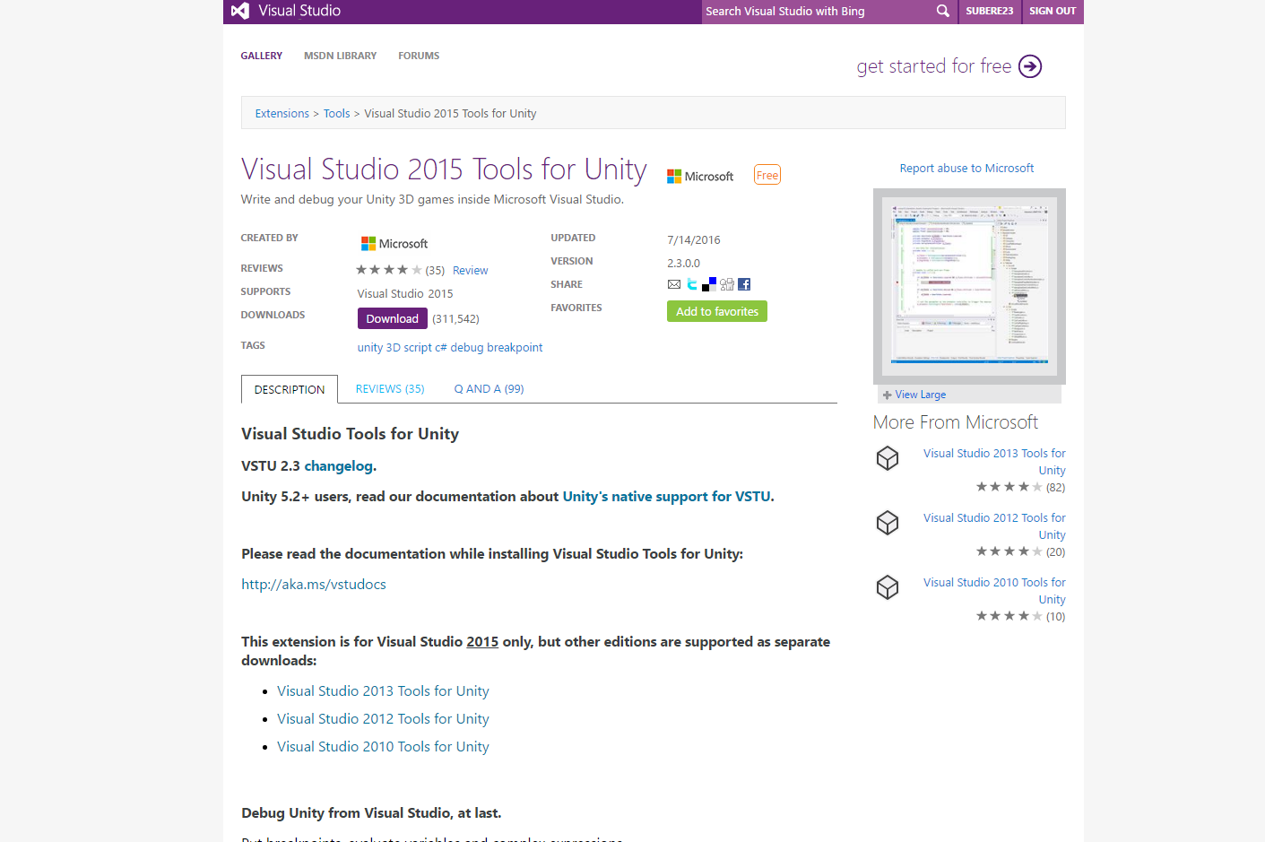Screen dimensions: 1265x842
Task: Click the get started arrow circle icon
Action: click(x=1030, y=66)
